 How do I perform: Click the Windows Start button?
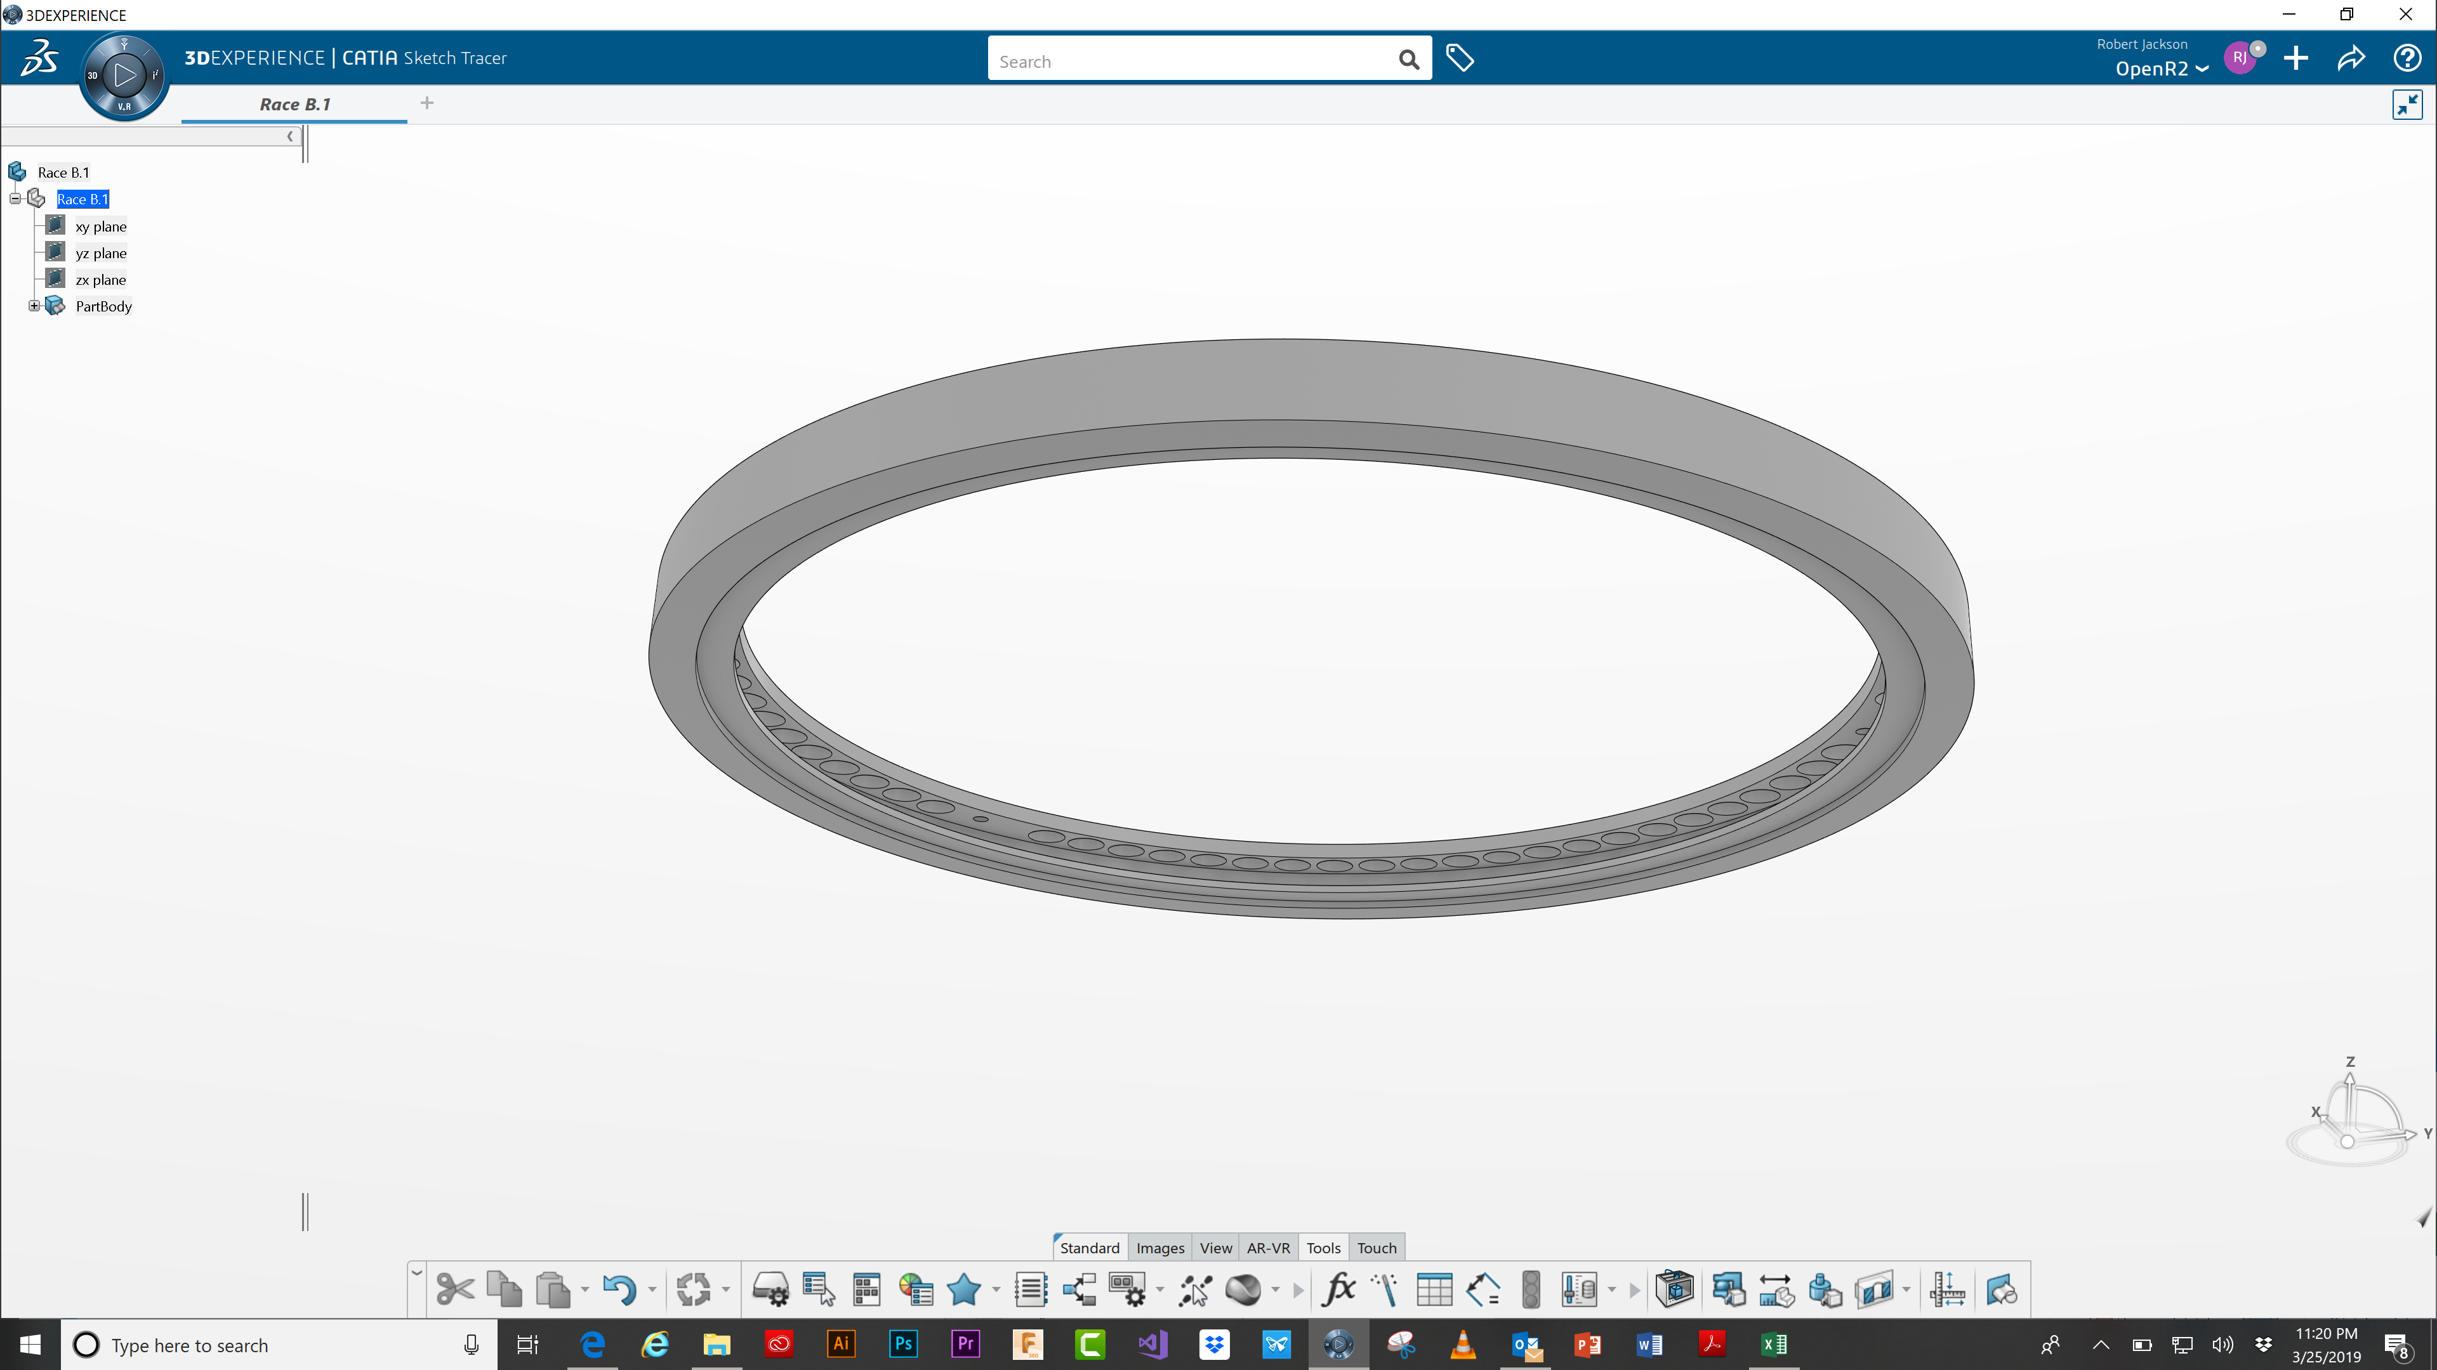(30, 1343)
